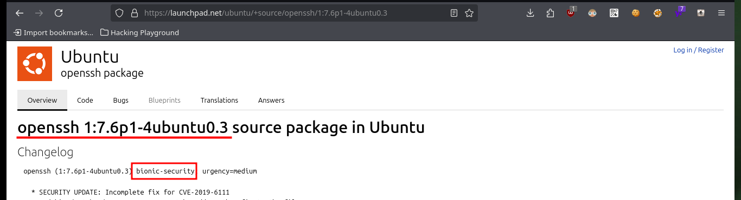Open the cookie extension icon
Screen dimensions: 741x200
tap(636, 13)
